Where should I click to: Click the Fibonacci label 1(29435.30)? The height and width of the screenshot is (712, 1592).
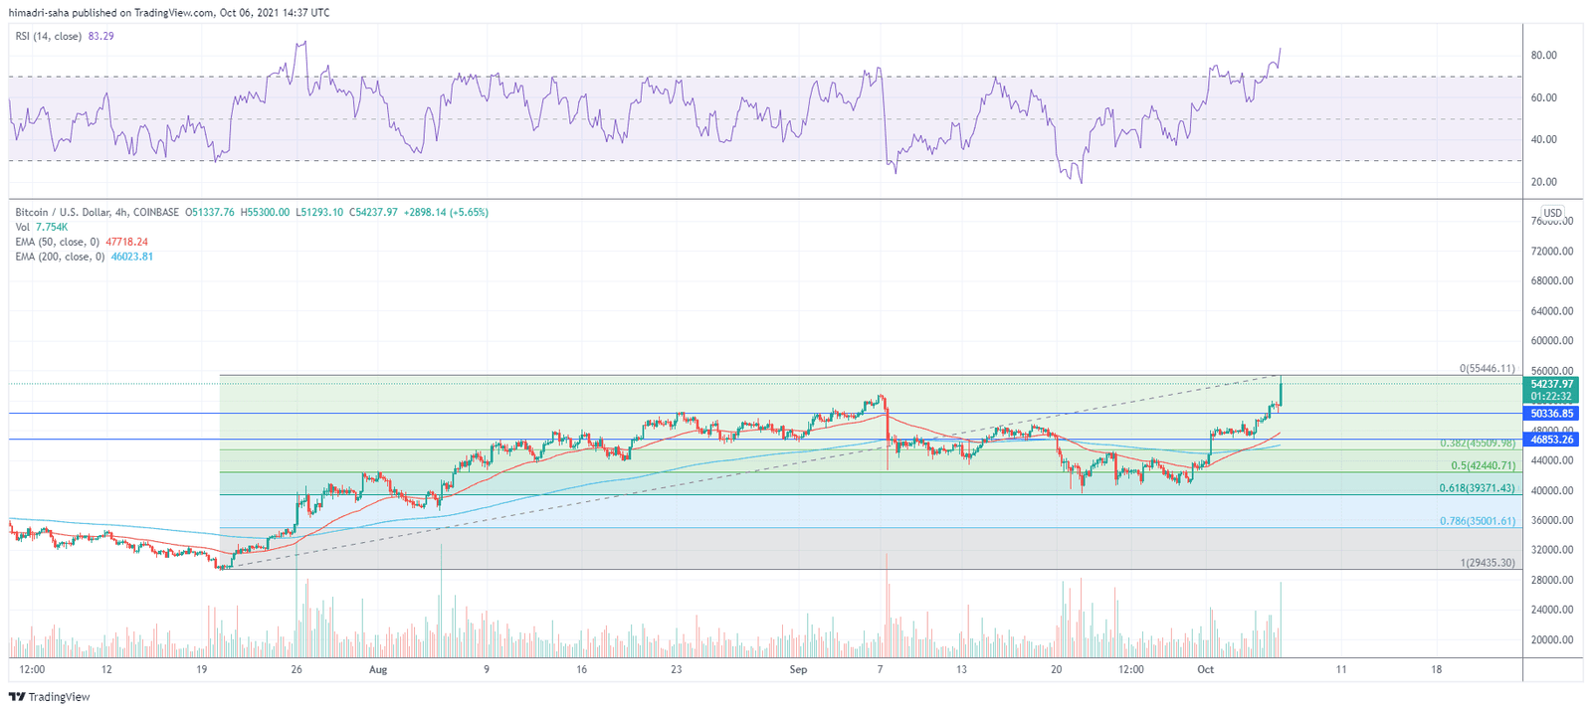point(1488,563)
